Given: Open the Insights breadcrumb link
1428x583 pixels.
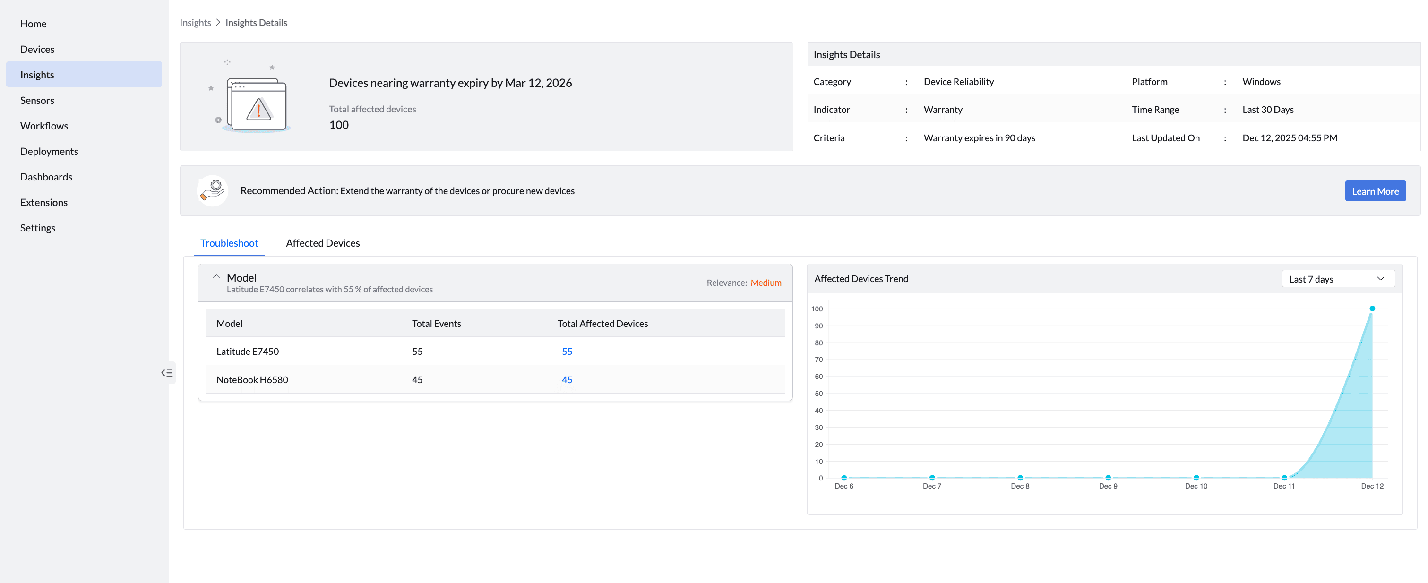Looking at the screenshot, I should [x=195, y=23].
